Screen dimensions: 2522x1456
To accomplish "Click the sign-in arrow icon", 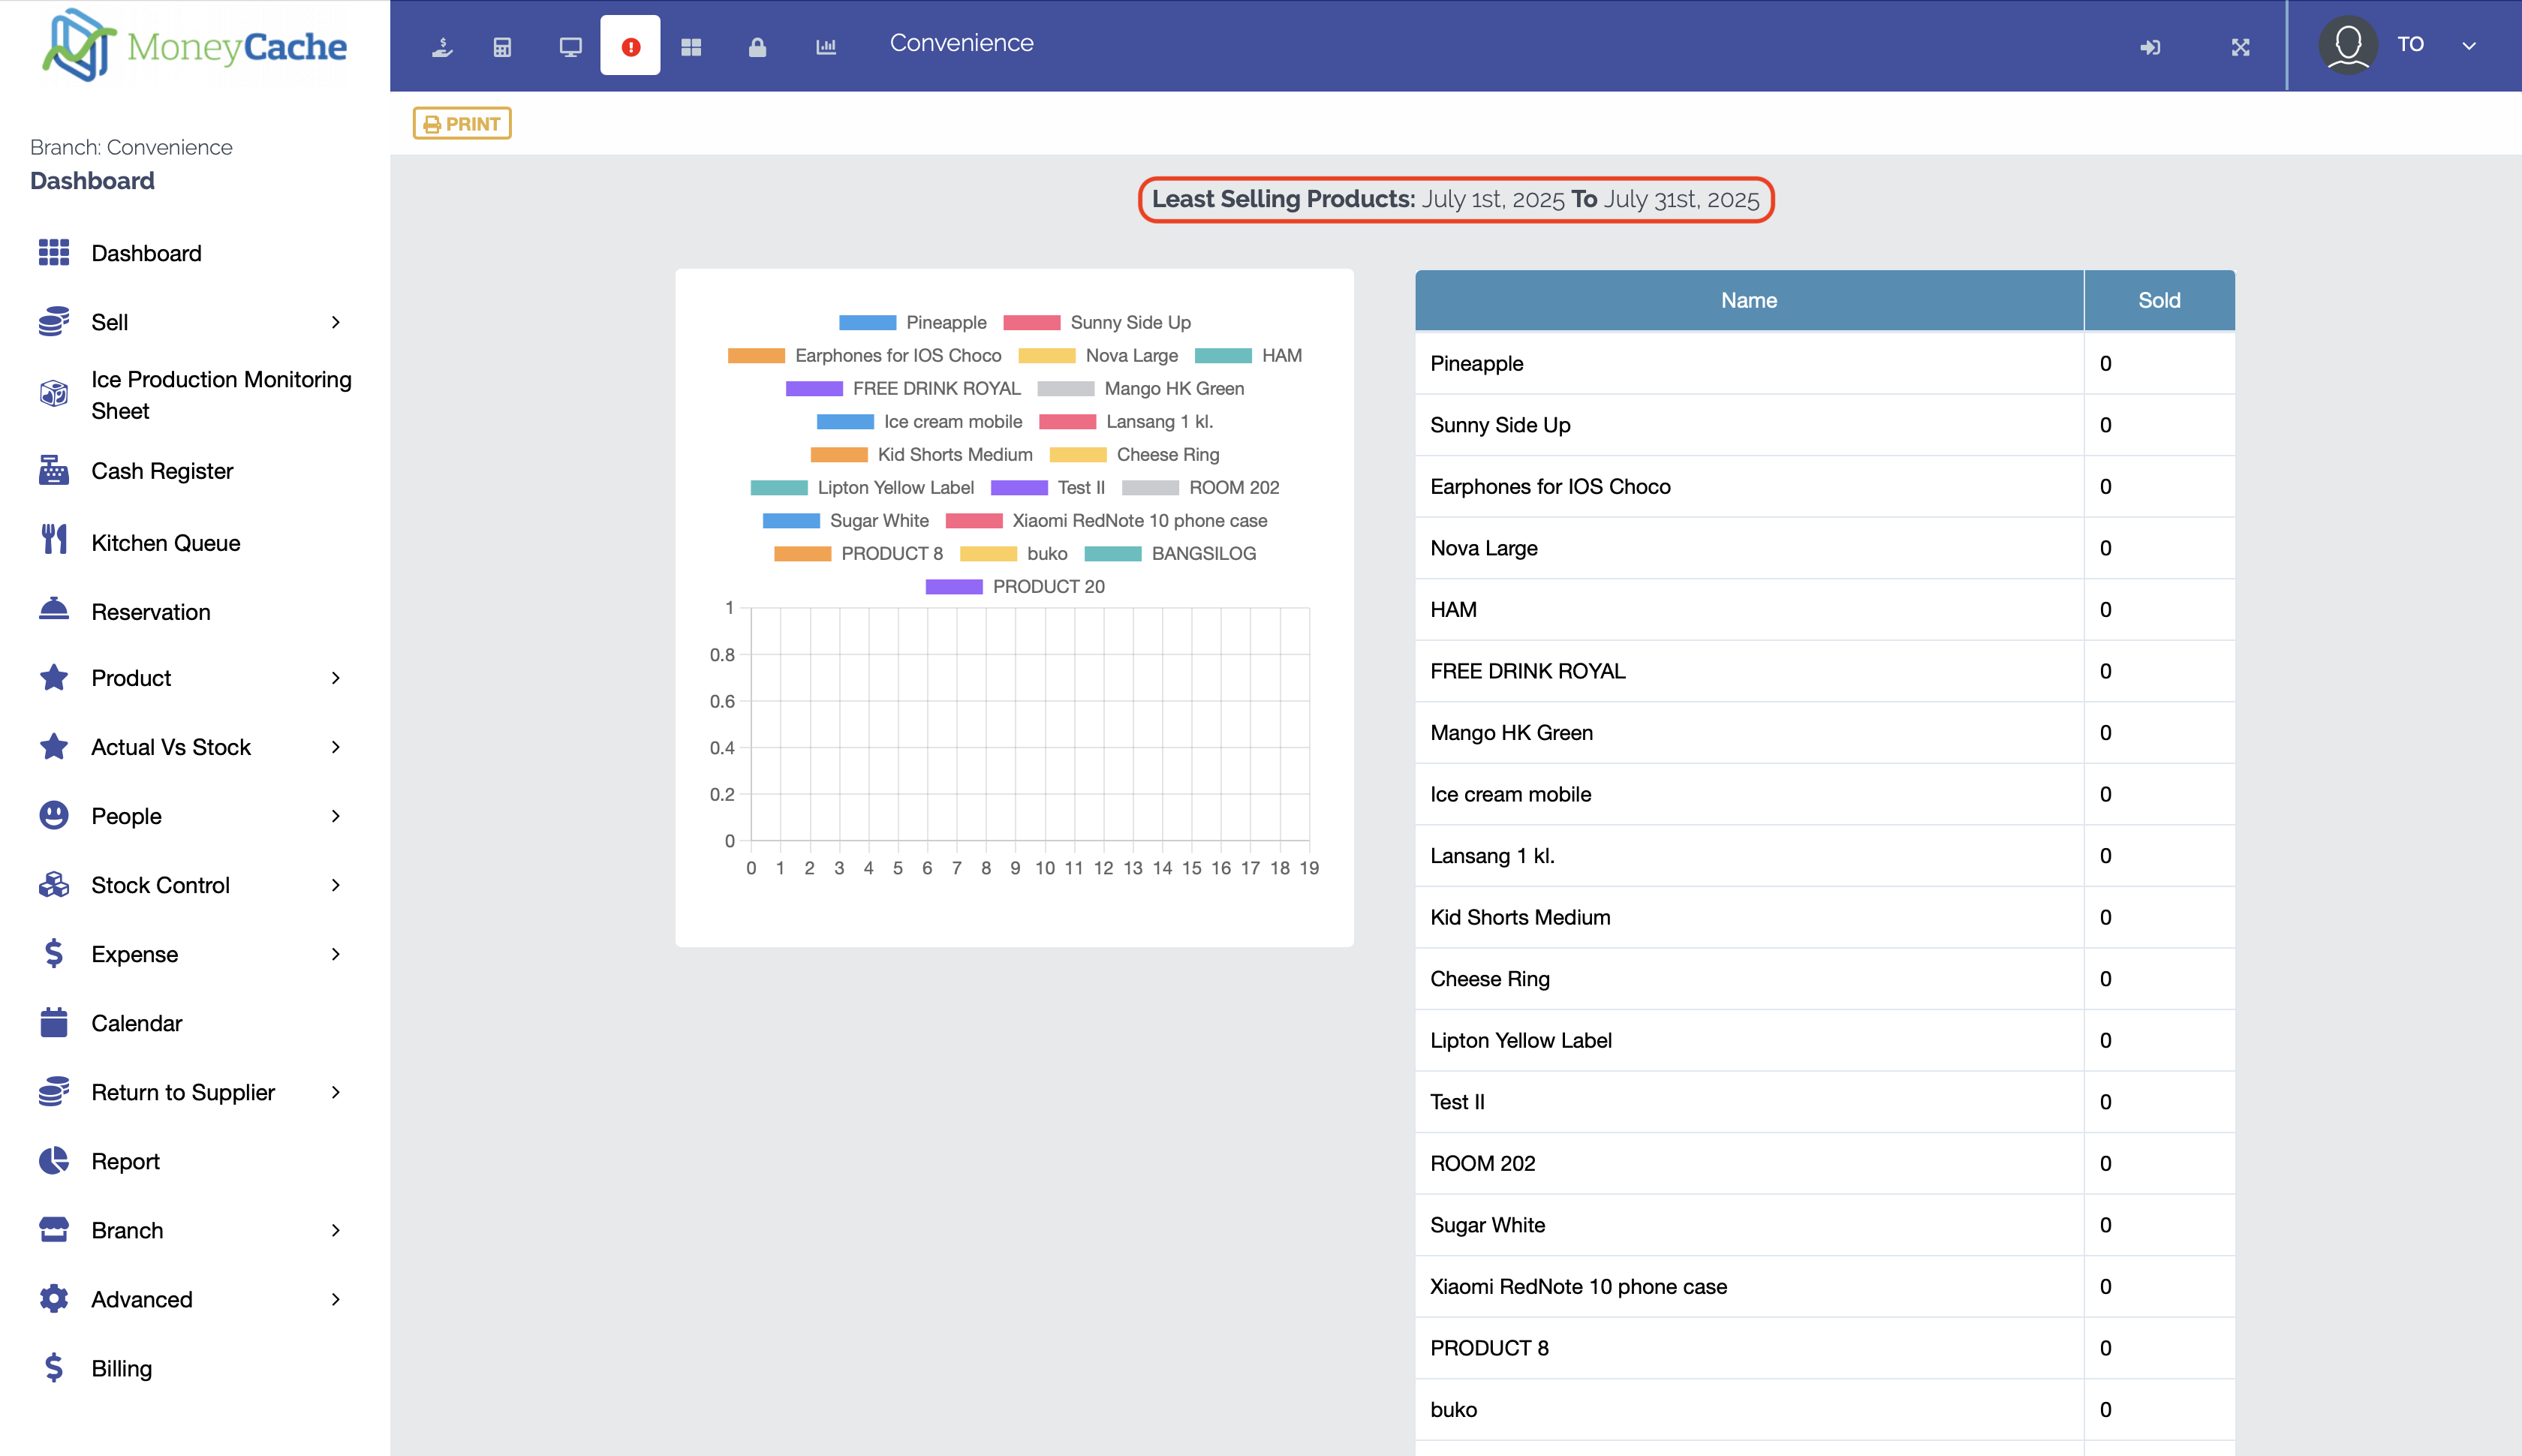I will [2150, 46].
